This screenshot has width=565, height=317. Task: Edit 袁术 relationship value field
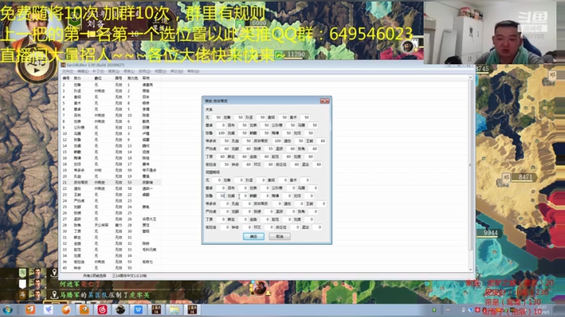(x=305, y=117)
